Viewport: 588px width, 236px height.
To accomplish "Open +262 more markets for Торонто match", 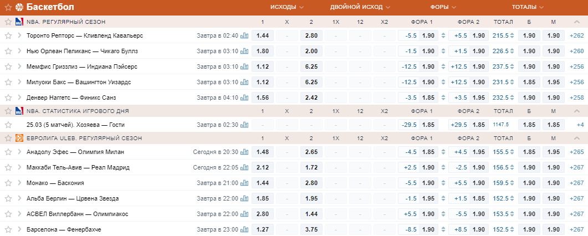I will click(576, 36).
